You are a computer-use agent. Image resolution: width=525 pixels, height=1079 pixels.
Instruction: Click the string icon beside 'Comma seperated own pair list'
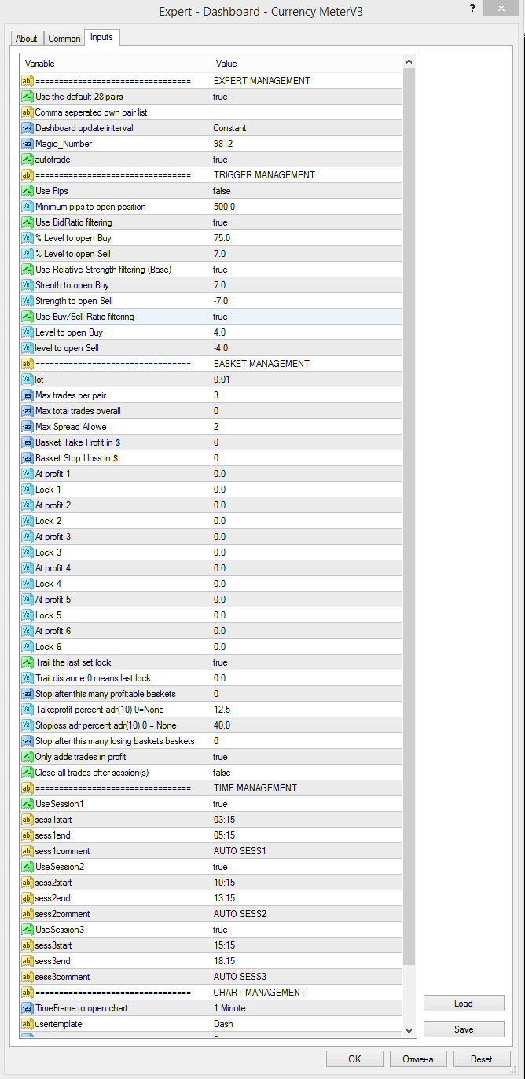click(27, 112)
